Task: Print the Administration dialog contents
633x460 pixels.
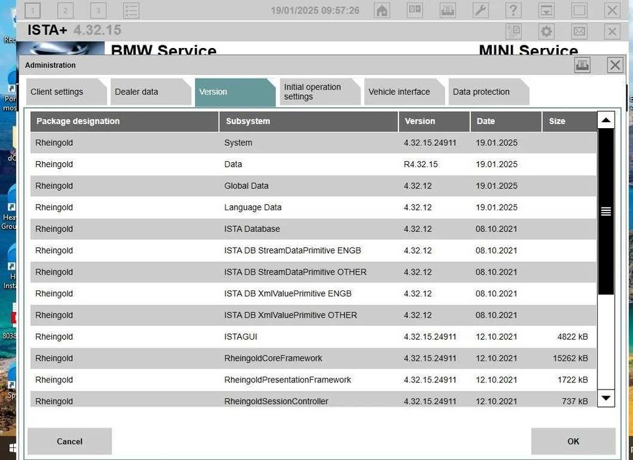Action: click(582, 65)
